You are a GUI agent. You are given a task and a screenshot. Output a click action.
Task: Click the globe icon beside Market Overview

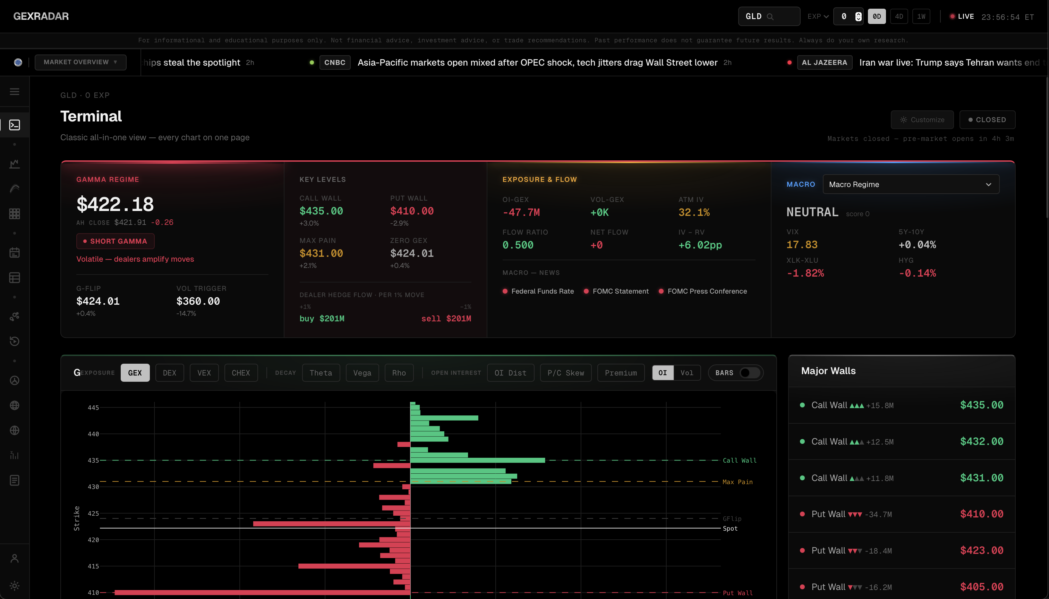pos(18,62)
